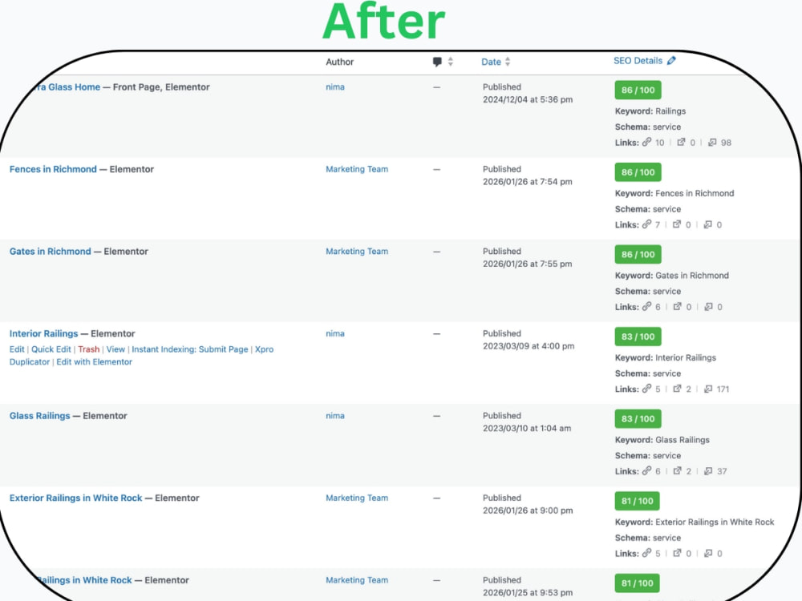Click incoming links icon for Exterior Railings row
This screenshot has height=601, width=802.
coord(708,553)
